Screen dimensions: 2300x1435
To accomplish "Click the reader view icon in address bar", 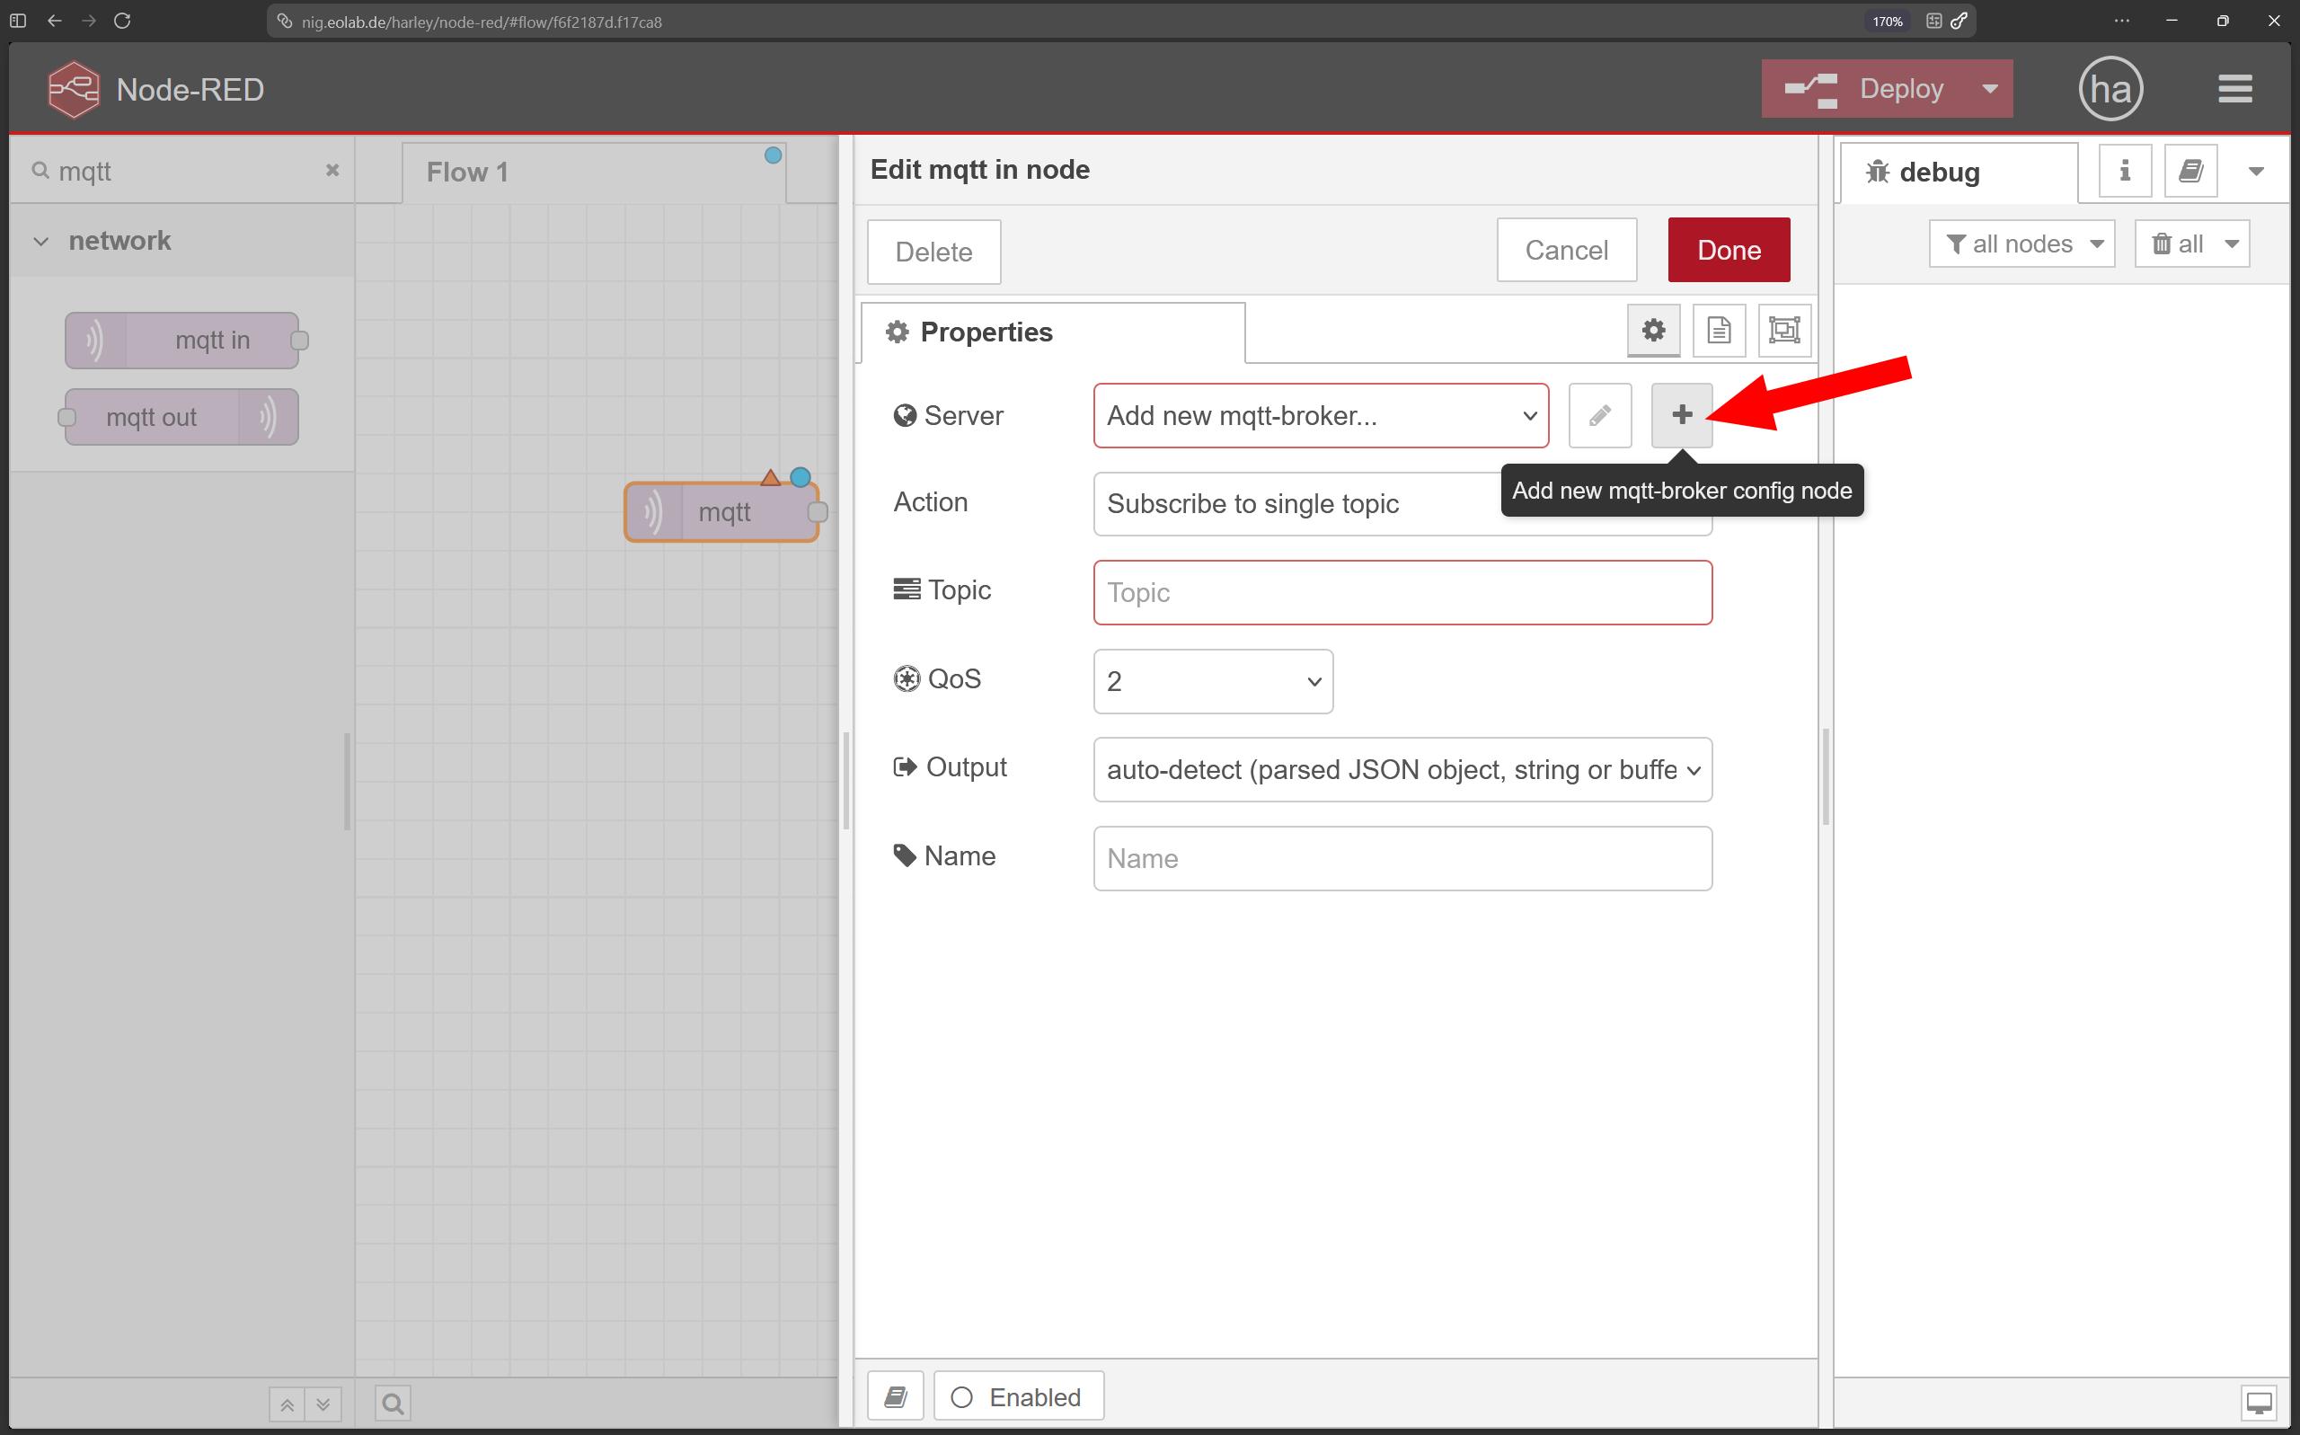I will coord(1933,21).
